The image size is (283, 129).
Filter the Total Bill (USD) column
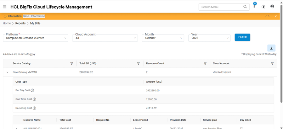139,63
